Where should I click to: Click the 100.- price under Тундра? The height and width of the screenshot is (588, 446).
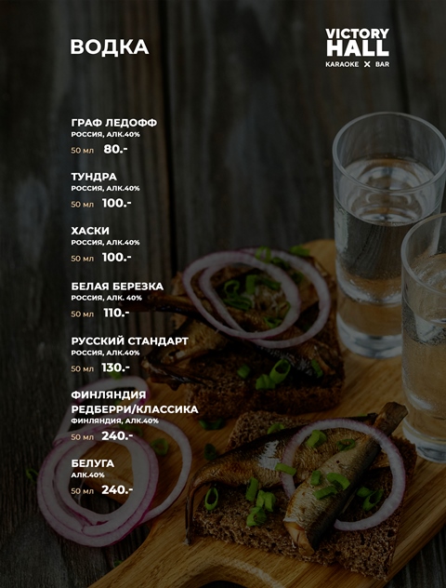point(116,203)
